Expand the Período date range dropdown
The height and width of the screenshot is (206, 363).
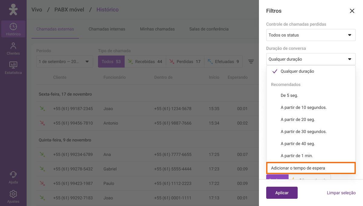point(65,62)
